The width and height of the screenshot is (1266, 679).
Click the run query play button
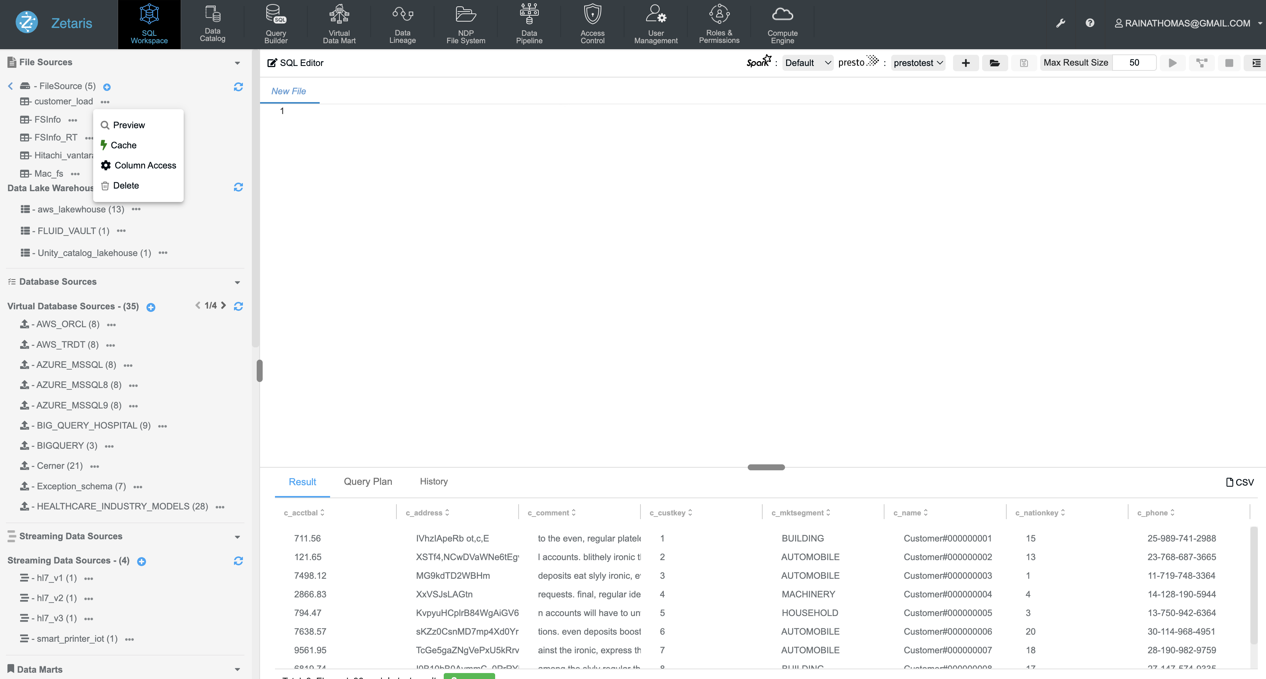coord(1172,63)
